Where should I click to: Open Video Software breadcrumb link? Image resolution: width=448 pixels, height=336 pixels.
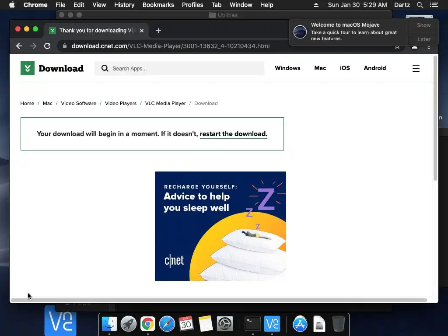79,103
